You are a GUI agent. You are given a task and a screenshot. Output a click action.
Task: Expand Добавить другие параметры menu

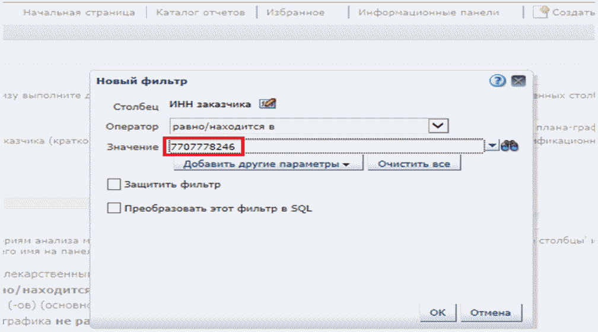pos(265,164)
